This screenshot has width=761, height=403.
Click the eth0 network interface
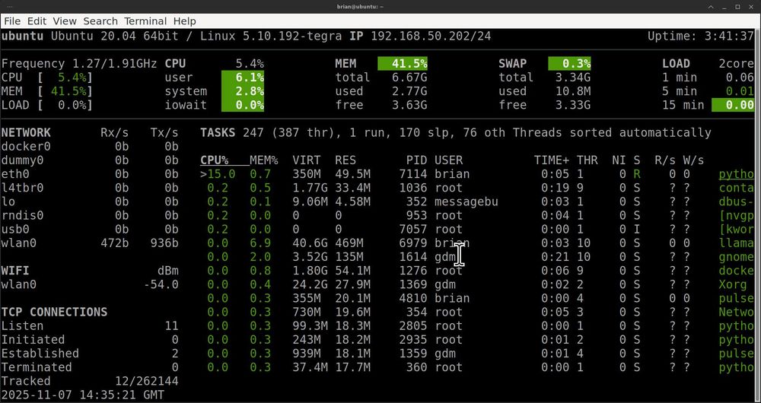click(15, 174)
